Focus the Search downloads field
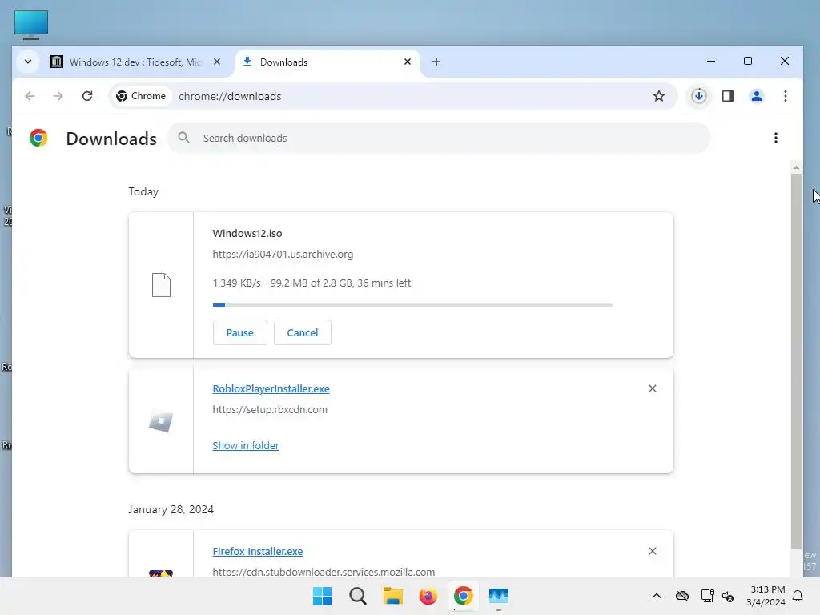The image size is (820, 615). pos(438,138)
